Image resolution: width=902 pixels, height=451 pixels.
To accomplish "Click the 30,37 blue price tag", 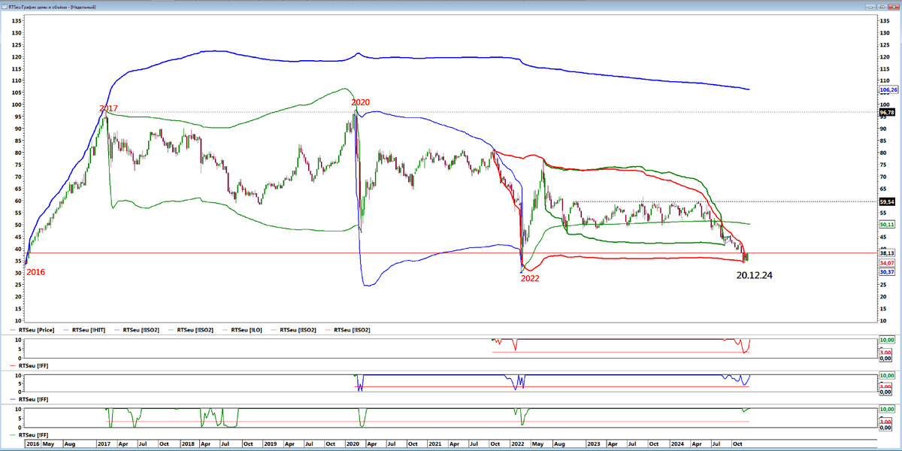I will pyautogui.click(x=886, y=272).
